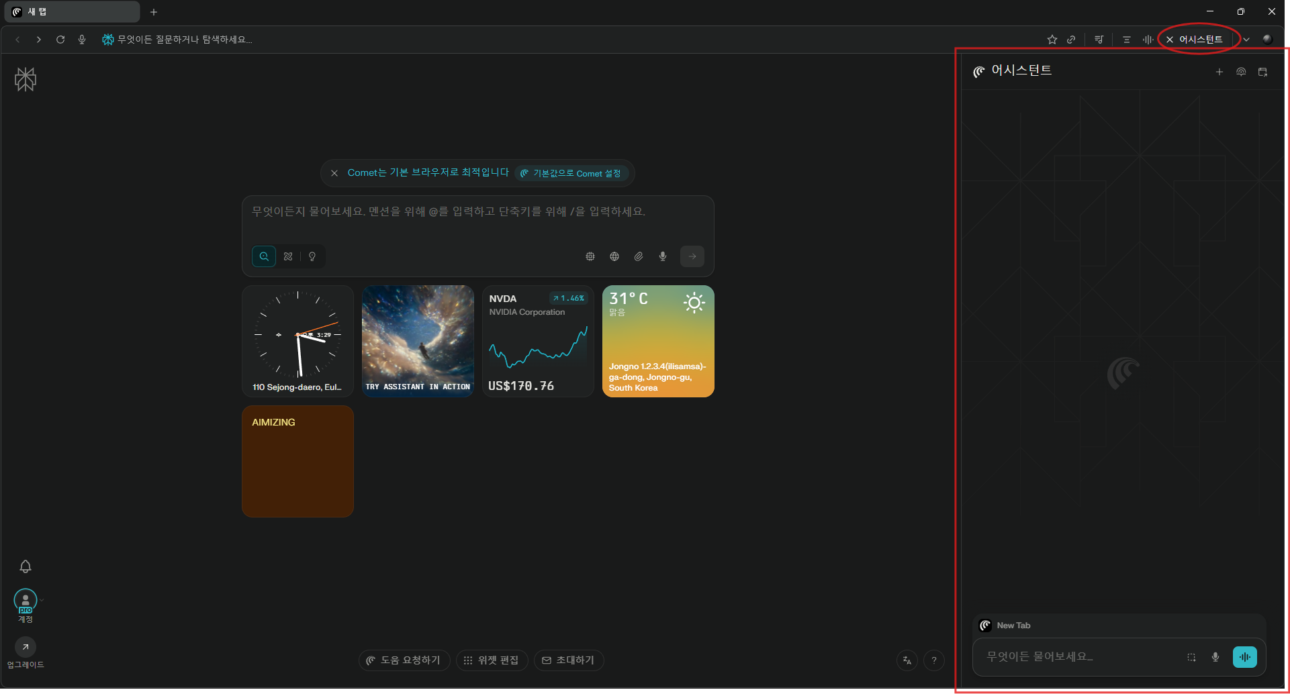1290x694 pixels.
Task: Expand the chevron dropdown next to 어시스턴트
Action: (x=1246, y=40)
